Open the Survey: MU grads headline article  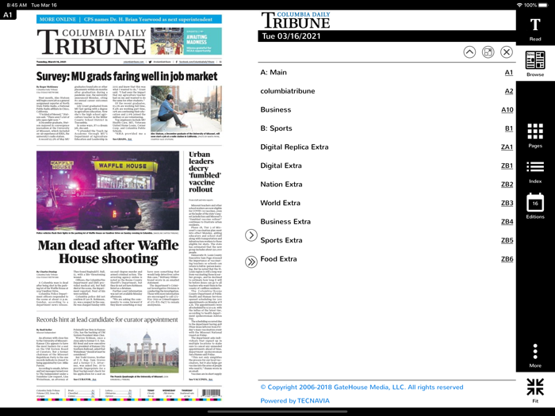point(127,76)
